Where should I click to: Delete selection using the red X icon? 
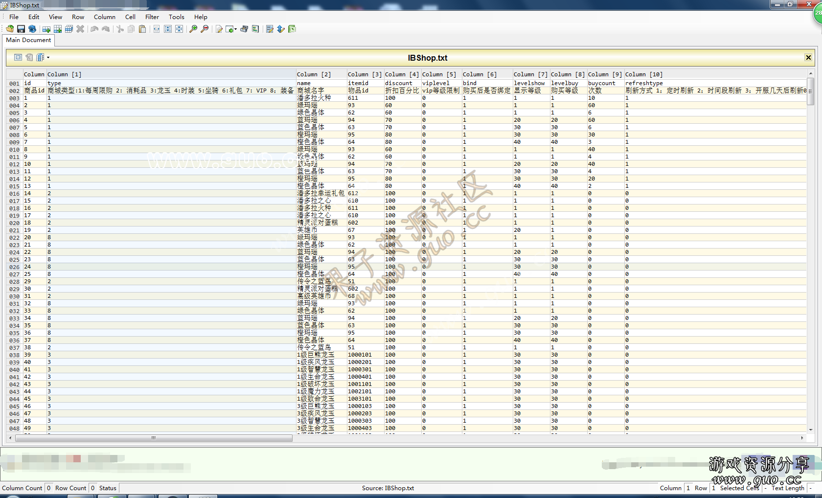tap(80, 29)
